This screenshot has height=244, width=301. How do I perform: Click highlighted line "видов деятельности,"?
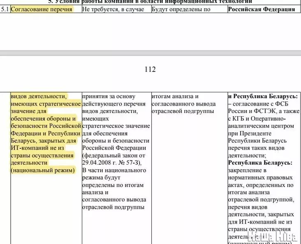39,96
